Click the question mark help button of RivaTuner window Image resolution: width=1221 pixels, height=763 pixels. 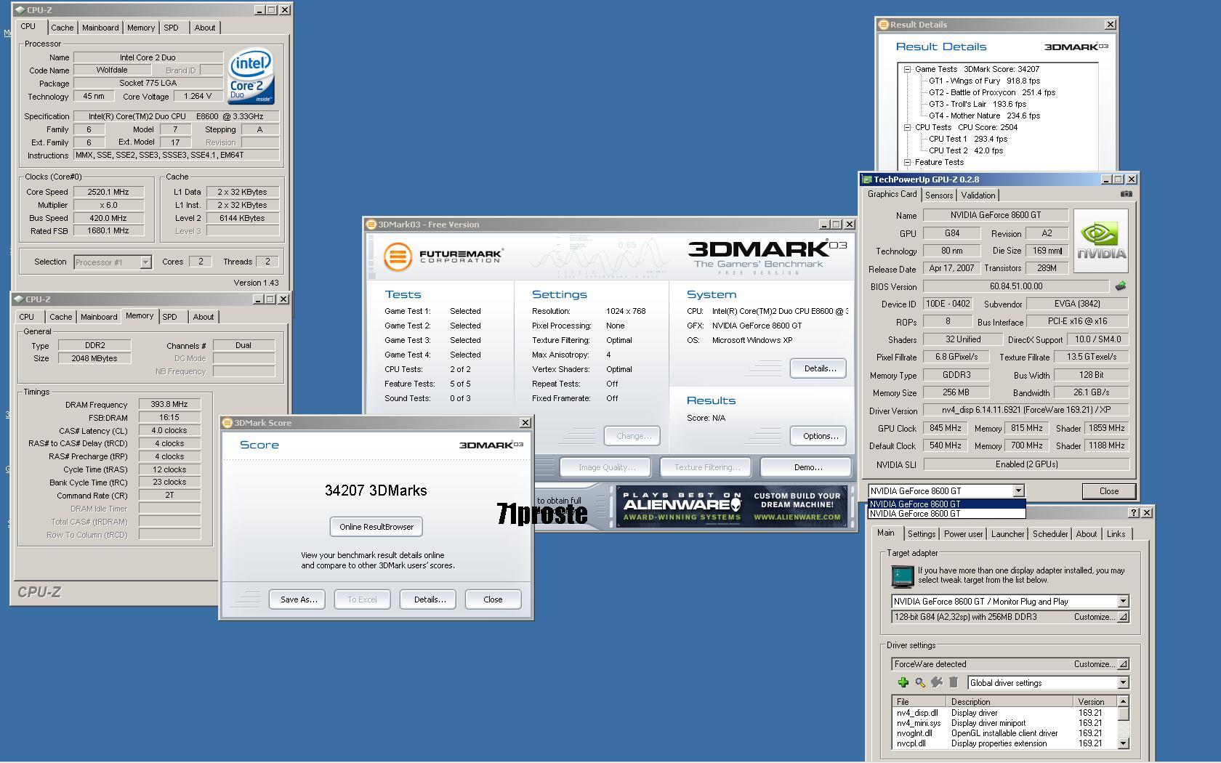tap(1133, 513)
